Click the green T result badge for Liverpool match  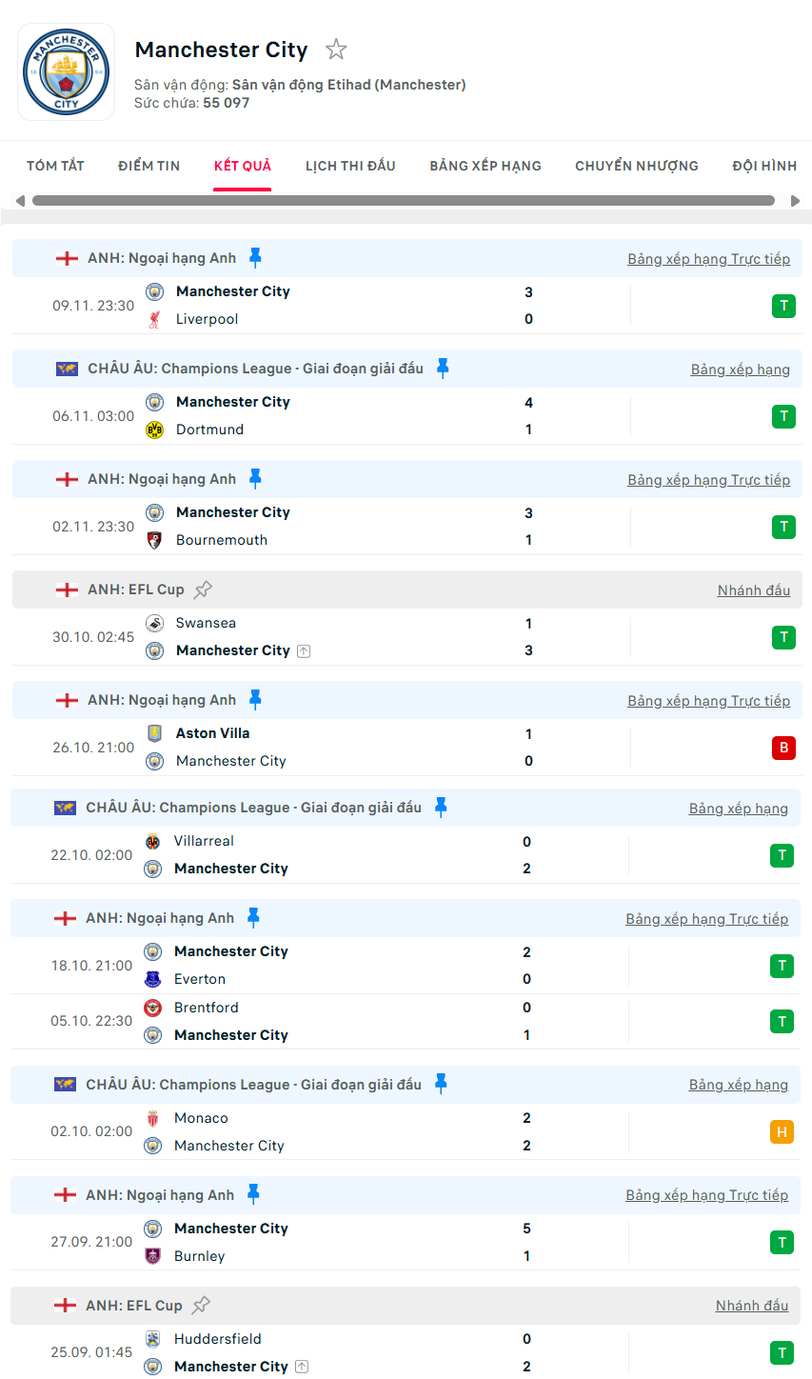coord(783,306)
